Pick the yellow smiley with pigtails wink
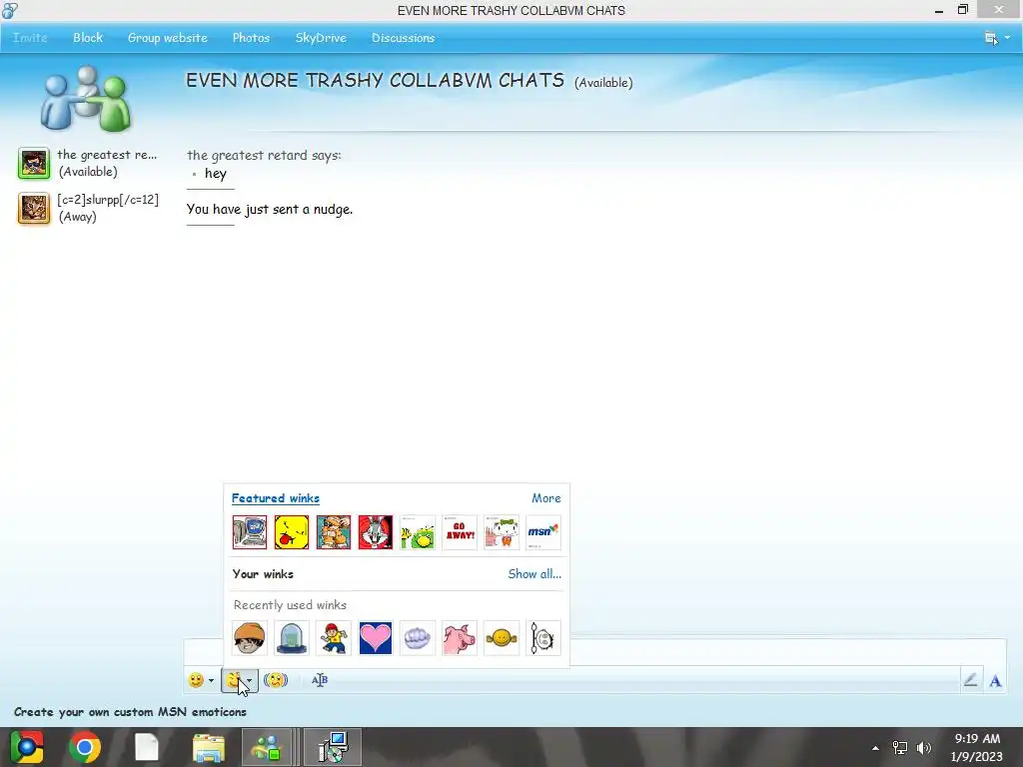1023x767 pixels. (x=502, y=638)
